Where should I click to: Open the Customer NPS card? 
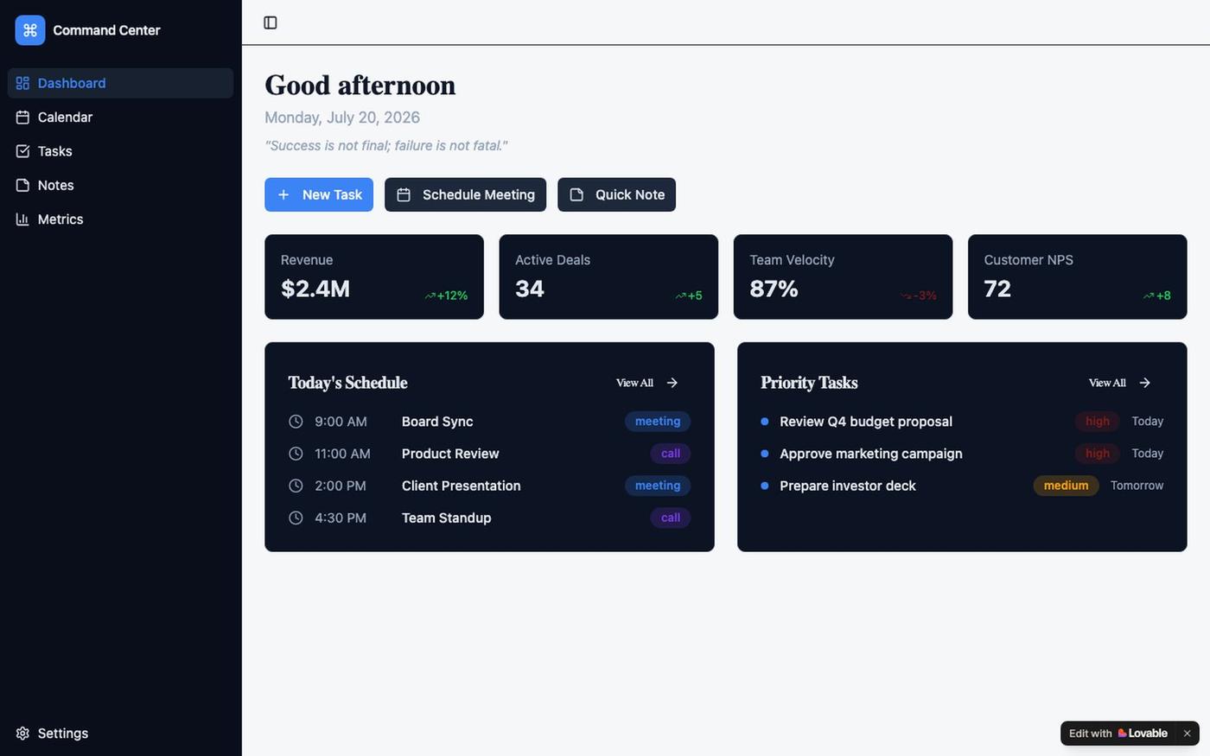coord(1077,276)
